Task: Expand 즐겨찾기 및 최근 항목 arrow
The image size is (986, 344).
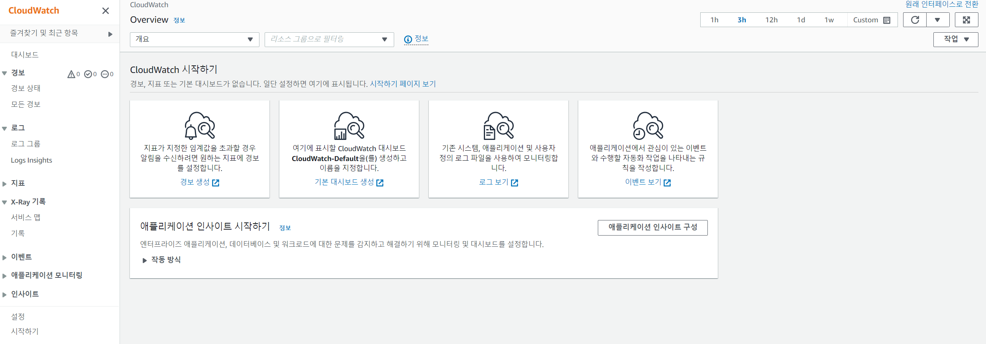Action: pyautogui.click(x=110, y=34)
